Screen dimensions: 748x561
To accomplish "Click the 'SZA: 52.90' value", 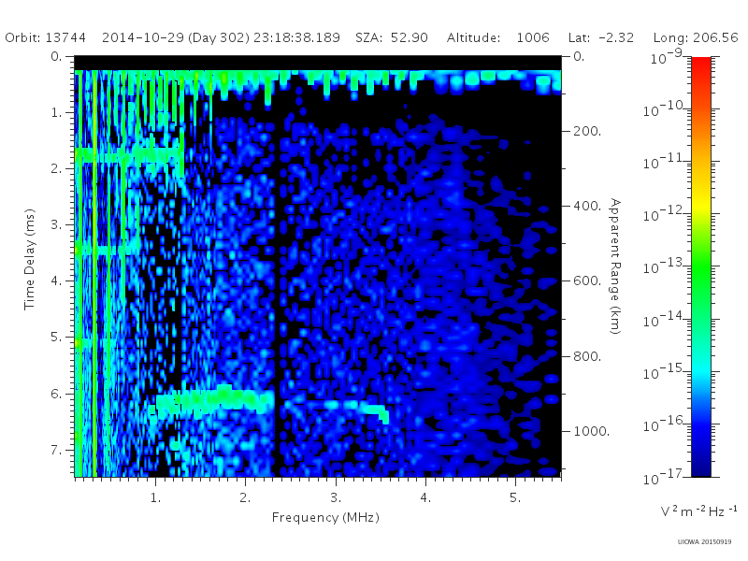I will click(x=392, y=37).
